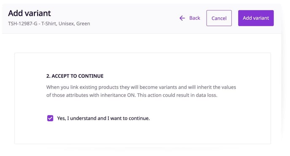Go back using the Back link text
This screenshot has height=156, width=290.
tap(195, 18)
